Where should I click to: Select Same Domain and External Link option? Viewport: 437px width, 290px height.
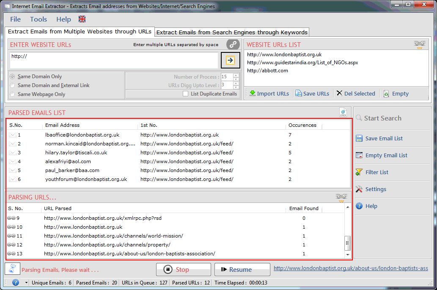pyautogui.click(x=12, y=85)
